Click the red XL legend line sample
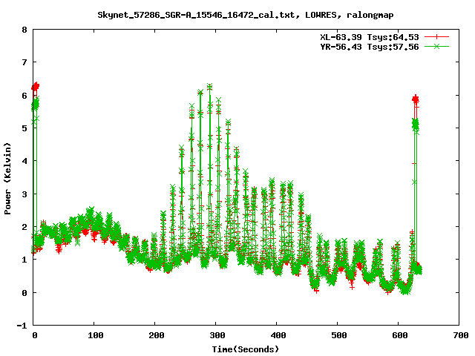Image resolution: width=475 pixels, height=356 pixels. pos(436,37)
